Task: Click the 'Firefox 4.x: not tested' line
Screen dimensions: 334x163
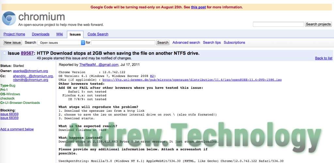Action: [x=84, y=95]
